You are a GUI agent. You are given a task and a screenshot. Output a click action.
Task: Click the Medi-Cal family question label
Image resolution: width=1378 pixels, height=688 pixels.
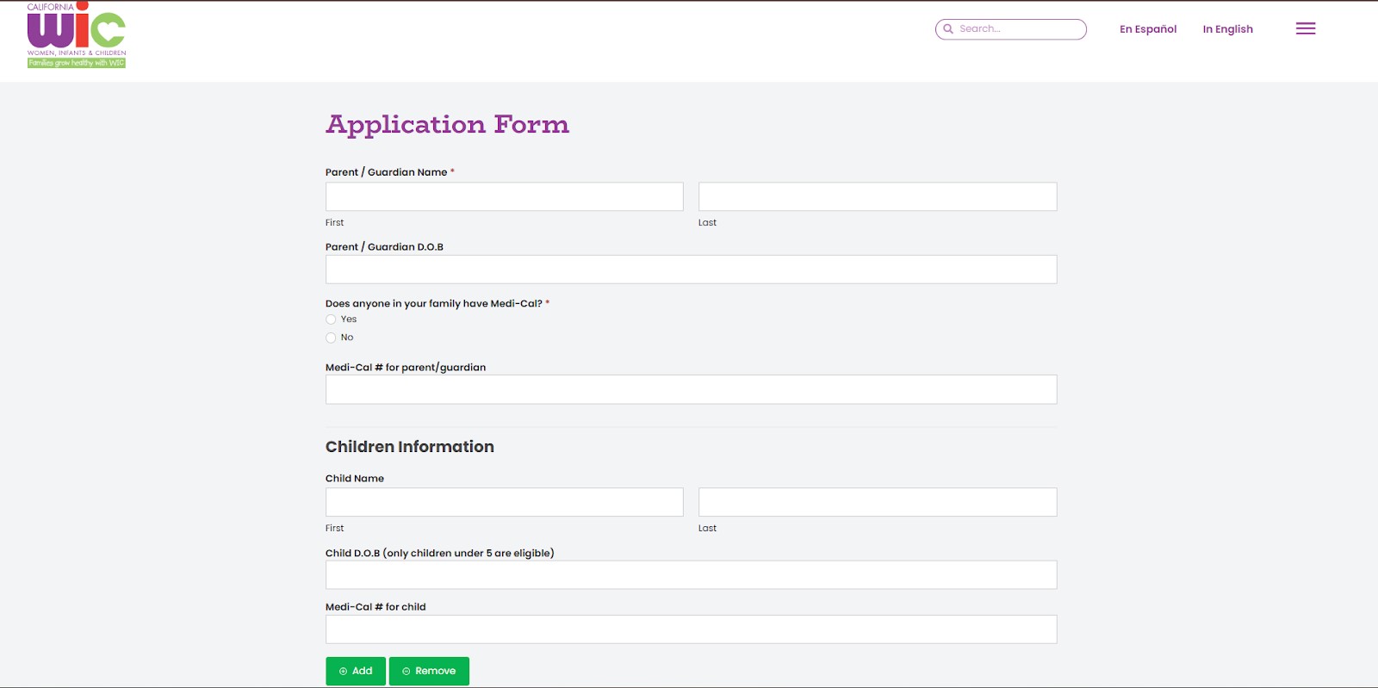pos(434,304)
